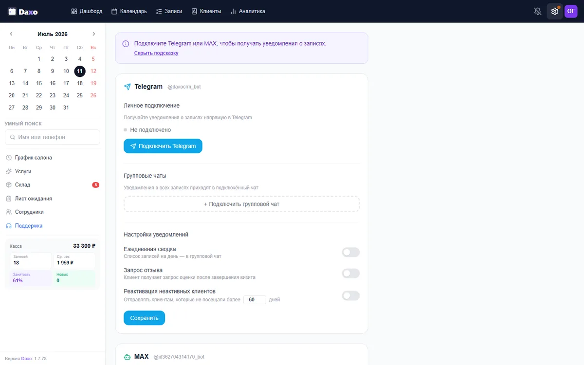
Task: Click the smart search name or phone field
Action: pos(53,137)
